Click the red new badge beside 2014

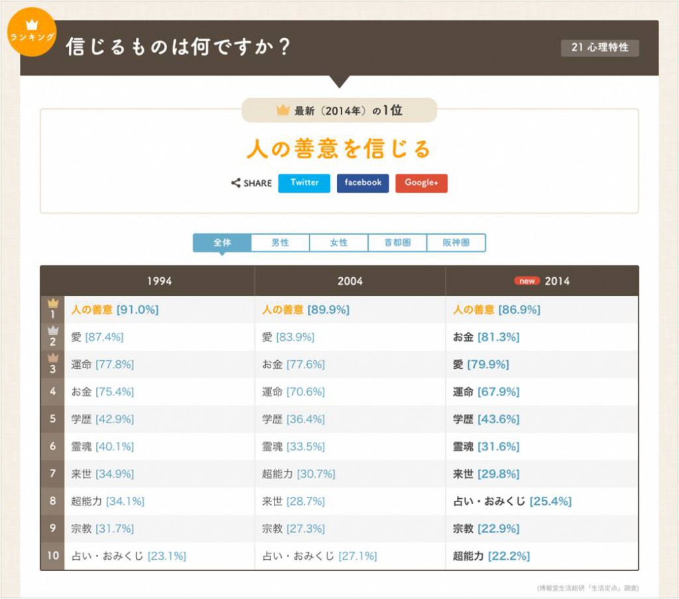click(x=526, y=281)
